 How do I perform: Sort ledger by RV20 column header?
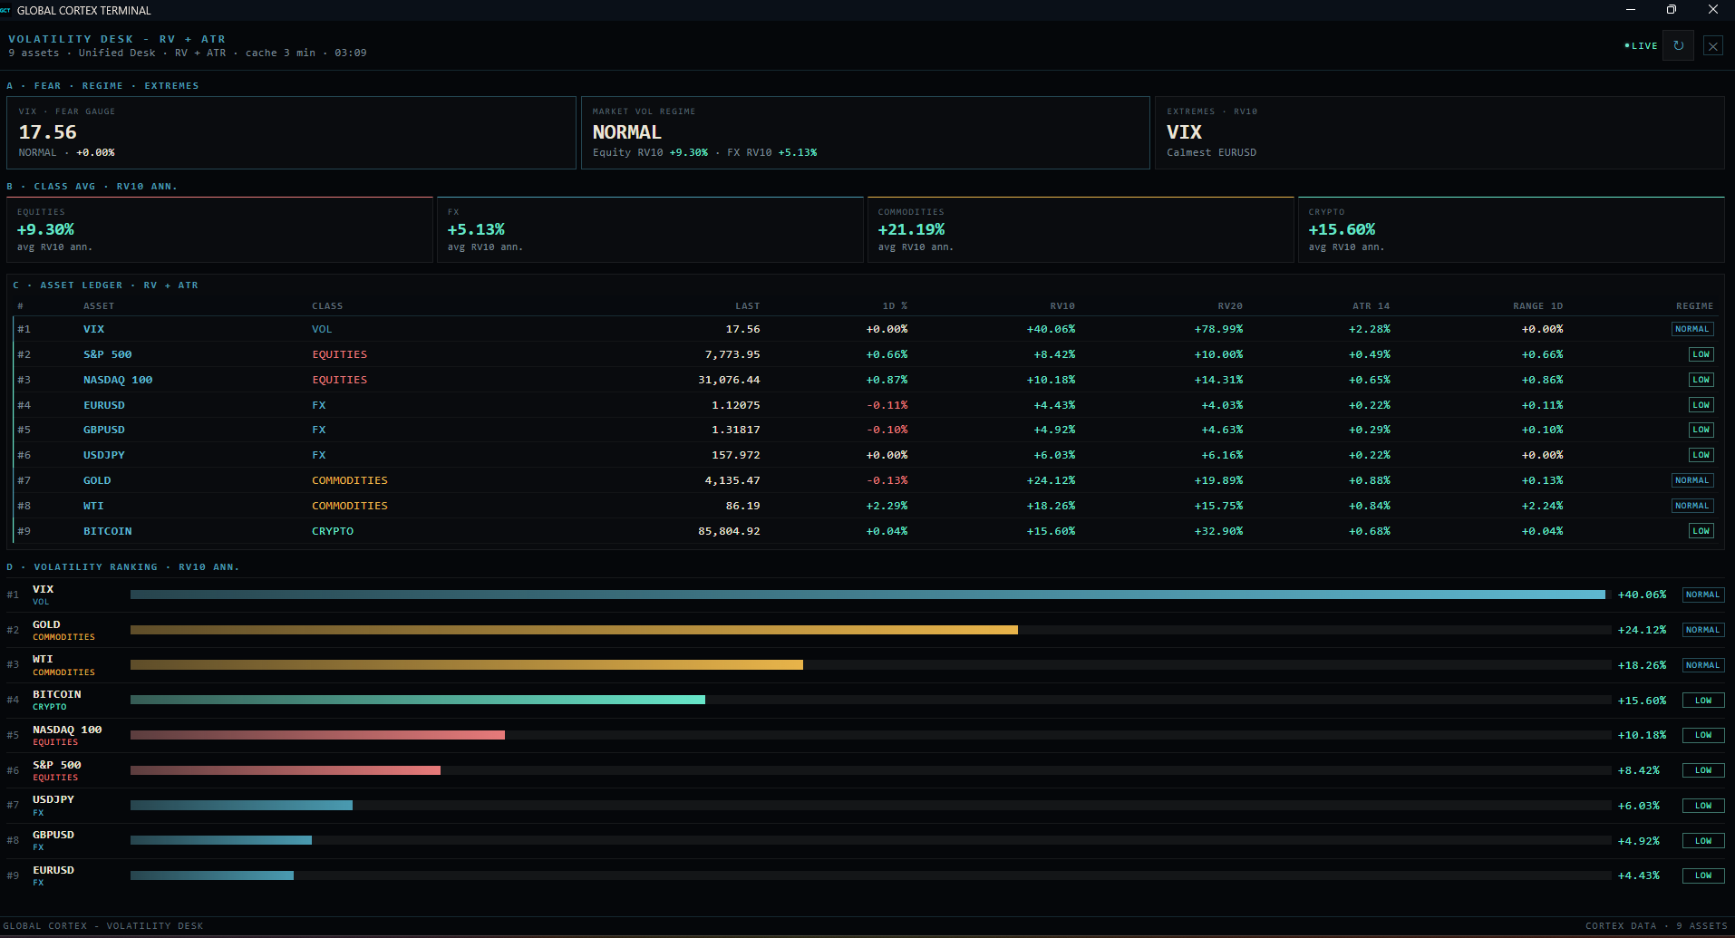click(1230, 306)
